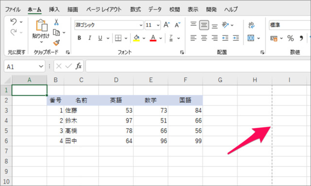
Task: Select the Format Painter brush
Action: pos(56,43)
